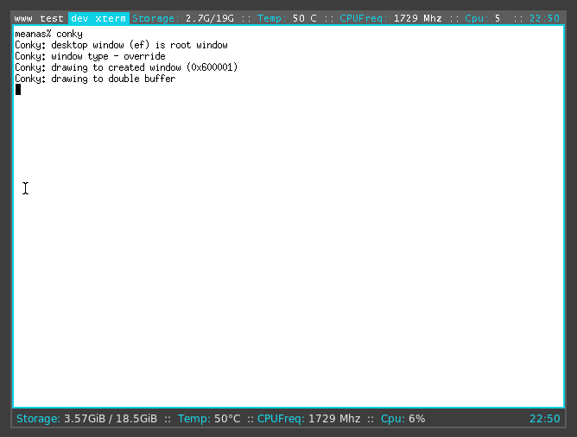Switch to the www workspace tag
The width and height of the screenshot is (577, 437).
(23, 18)
